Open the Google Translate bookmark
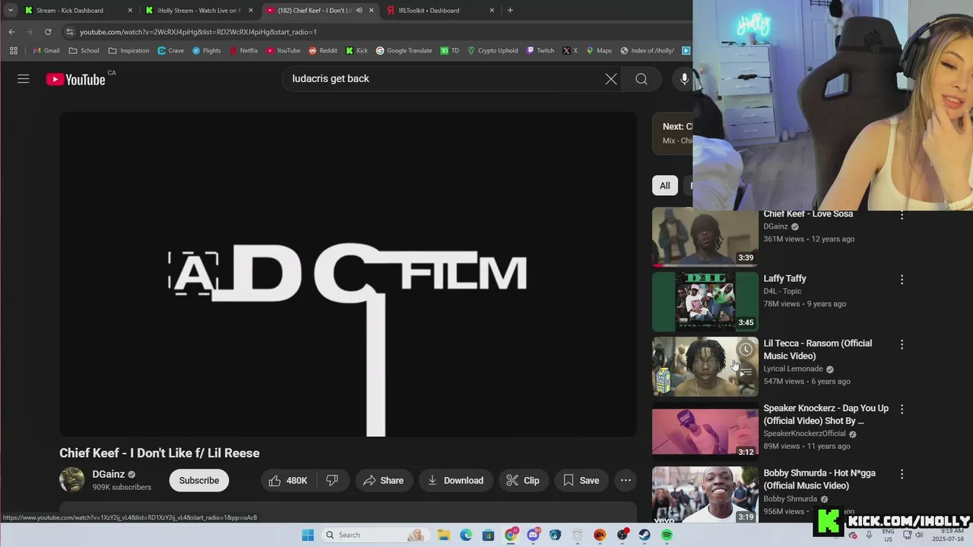Image resolution: width=973 pixels, height=547 pixels. tap(404, 51)
